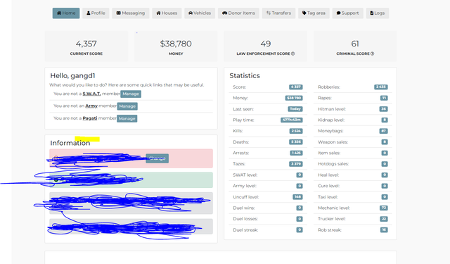This screenshot has height=264, width=450.
Task: Open the Messaging tab
Action: [x=131, y=13]
